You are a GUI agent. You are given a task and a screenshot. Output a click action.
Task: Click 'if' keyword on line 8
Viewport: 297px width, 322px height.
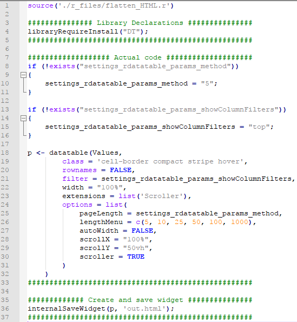click(32, 66)
